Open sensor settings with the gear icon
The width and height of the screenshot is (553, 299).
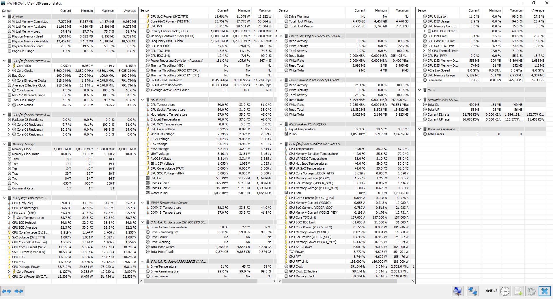(x=531, y=291)
